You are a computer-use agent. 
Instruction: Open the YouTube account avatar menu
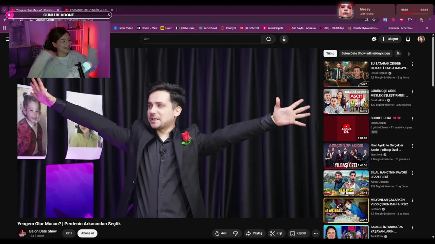pos(421,39)
